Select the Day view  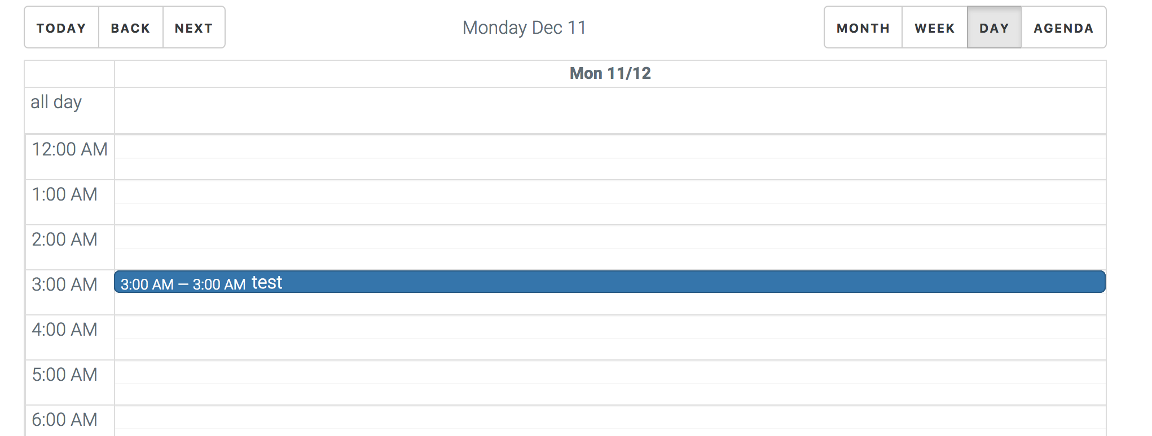pyautogui.click(x=994, y=27)
